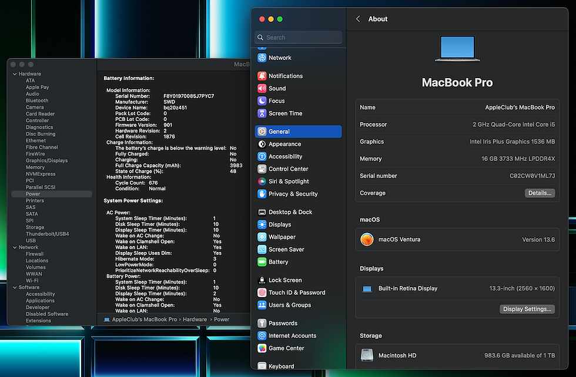Viewport: 576px width, 377px height.
Task: Select Ethernet in System Information
Action: coord(36,140)
